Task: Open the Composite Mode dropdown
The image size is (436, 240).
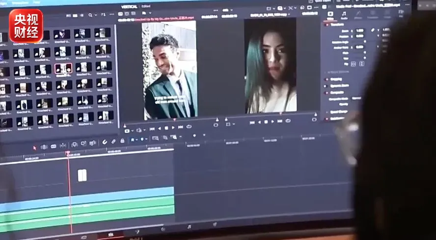Action: [356, 98]
